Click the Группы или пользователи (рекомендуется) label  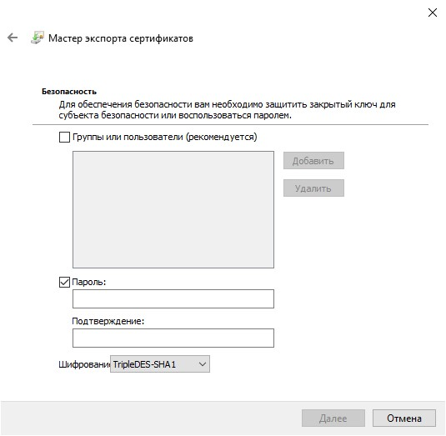point(165,137)
